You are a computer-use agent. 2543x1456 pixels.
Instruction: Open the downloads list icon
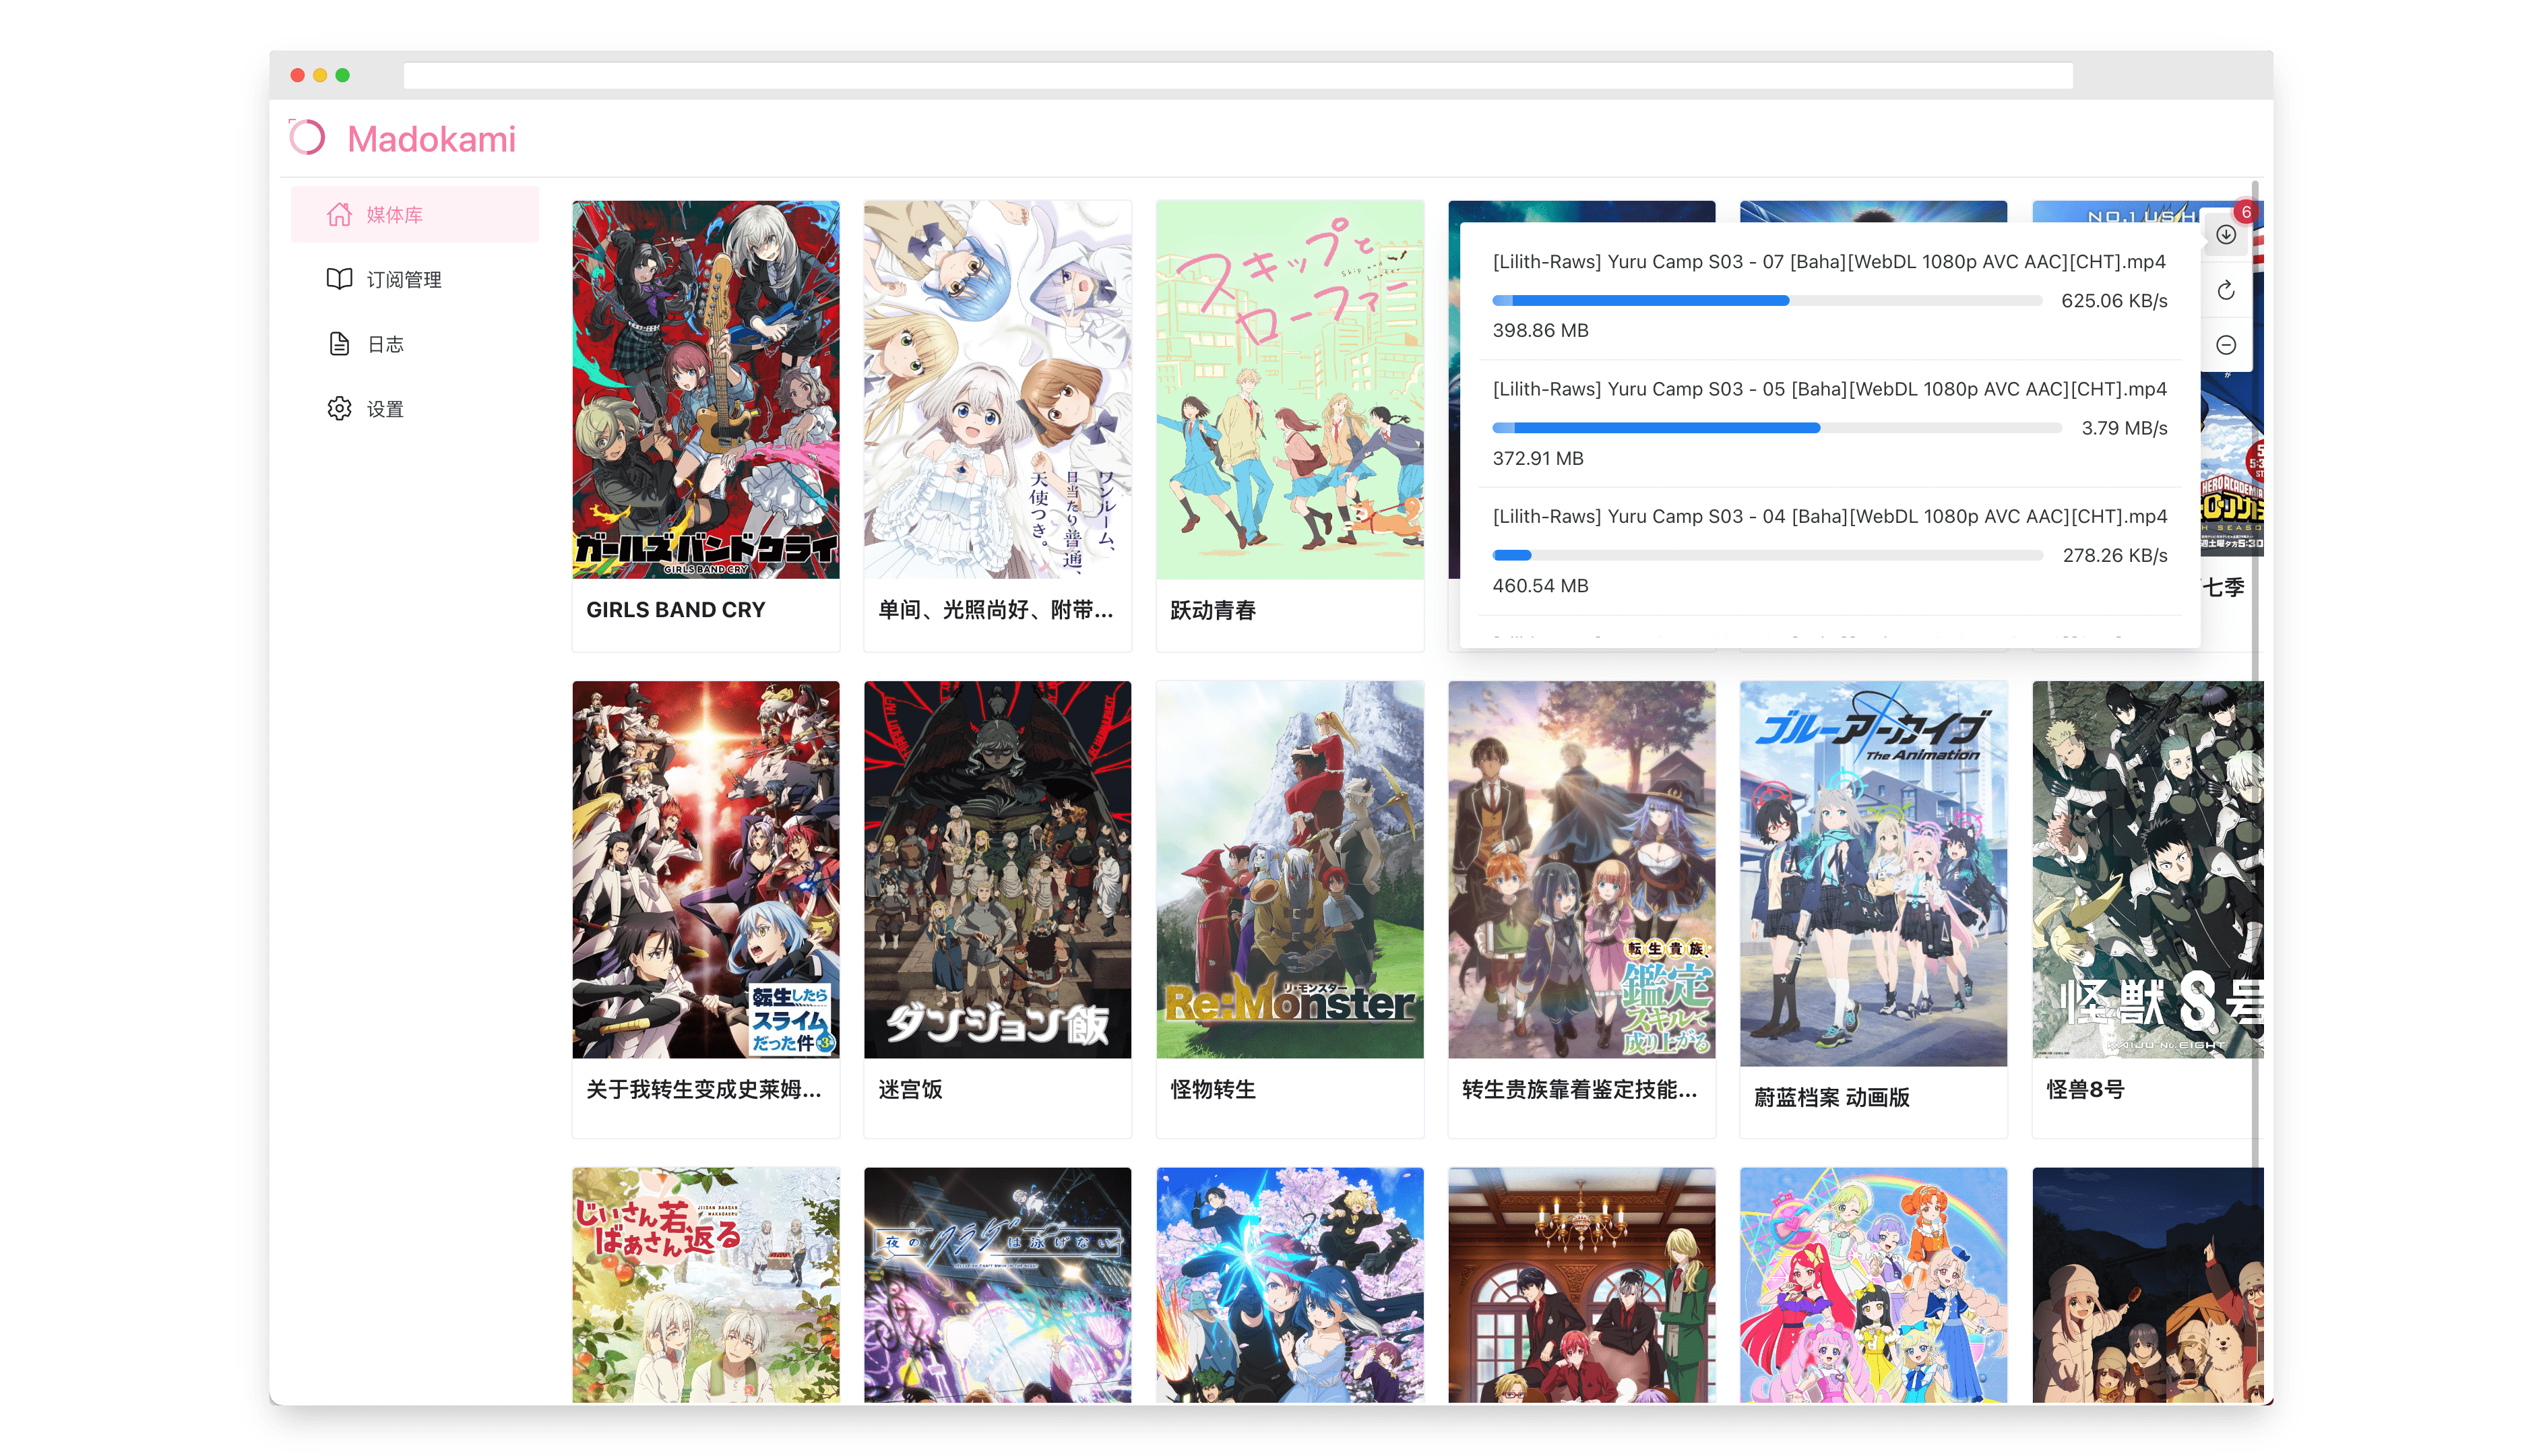point(2225,235)
